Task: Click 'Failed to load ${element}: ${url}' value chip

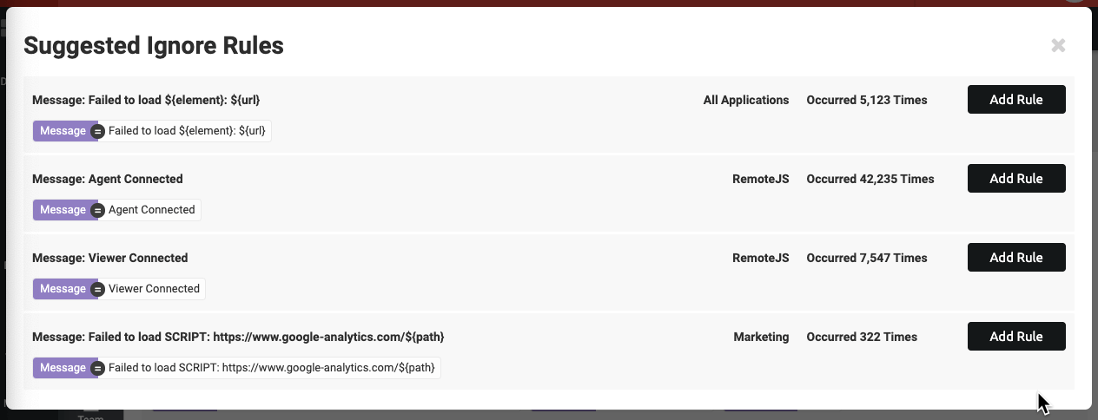Action: (187, 131)
